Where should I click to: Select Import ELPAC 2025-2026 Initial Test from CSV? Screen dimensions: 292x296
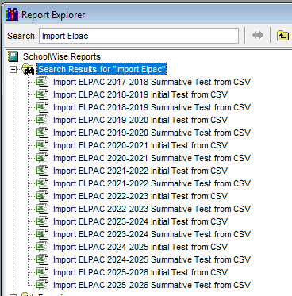[x=140, y=272]
